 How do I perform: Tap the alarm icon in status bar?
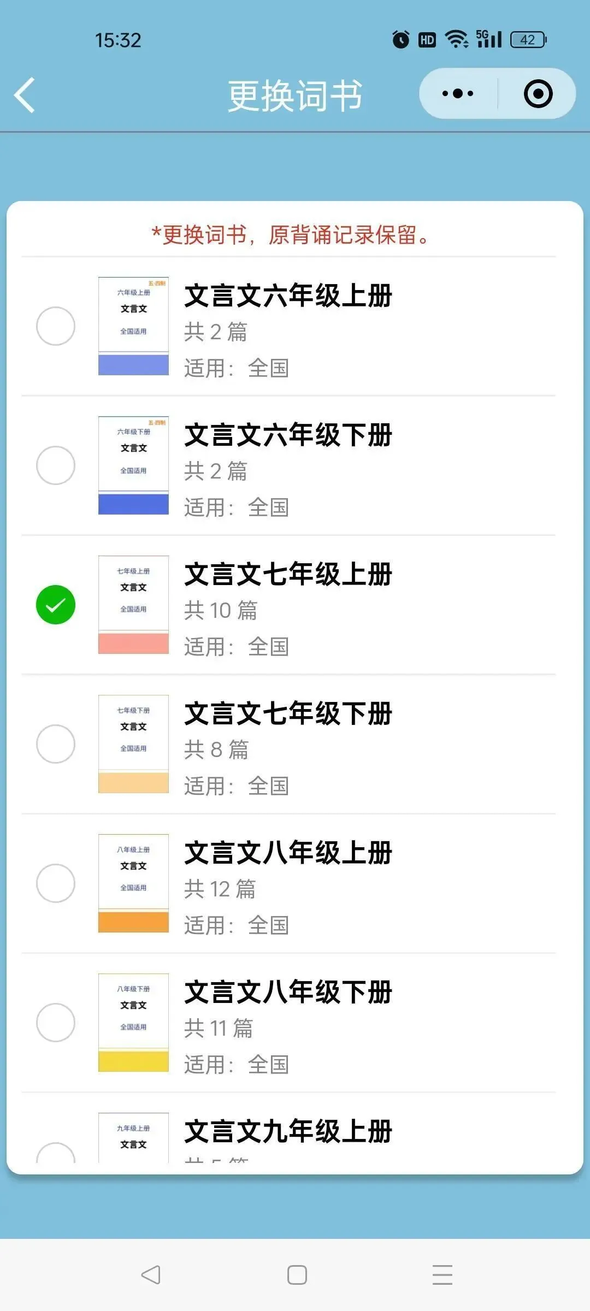tap(400, 39)
